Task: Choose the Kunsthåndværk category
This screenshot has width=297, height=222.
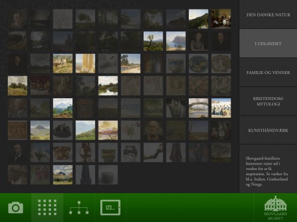Action: coord(268,130)
